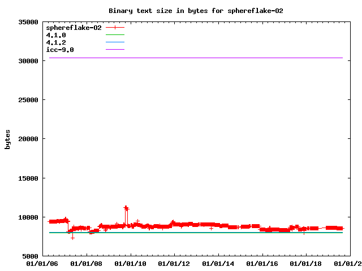Click the blue 4.1.2 legend line sample
362x271 pixels.
[x=115, y=42]
